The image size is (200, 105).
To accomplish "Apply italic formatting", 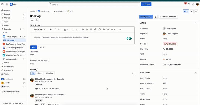I will (x=55, y=29).
